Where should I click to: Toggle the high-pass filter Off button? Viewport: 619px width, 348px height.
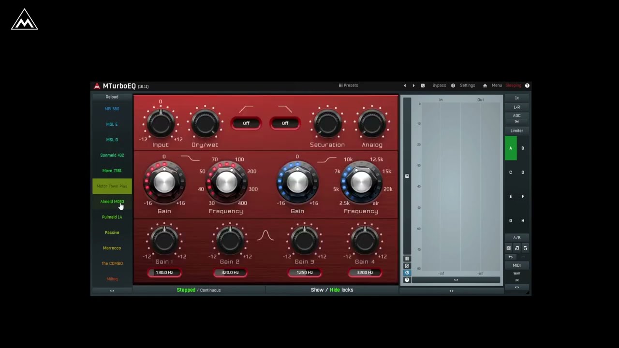click(246, 123)
